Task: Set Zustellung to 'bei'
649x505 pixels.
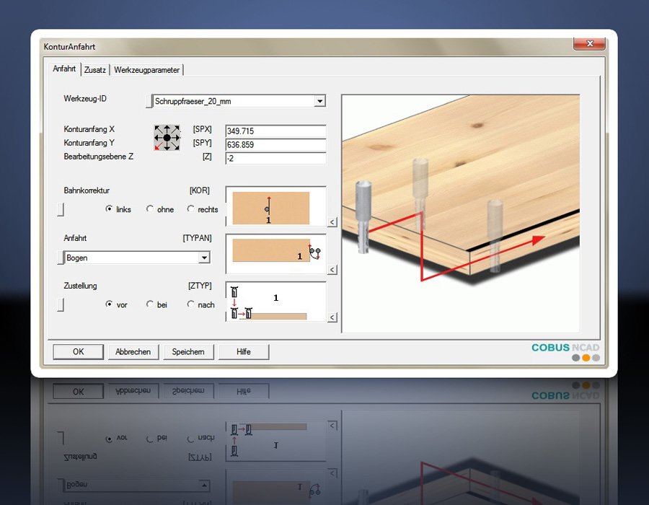Action: 150,304
